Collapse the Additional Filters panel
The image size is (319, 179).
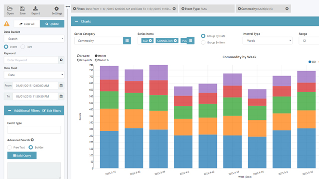[9, 110]
